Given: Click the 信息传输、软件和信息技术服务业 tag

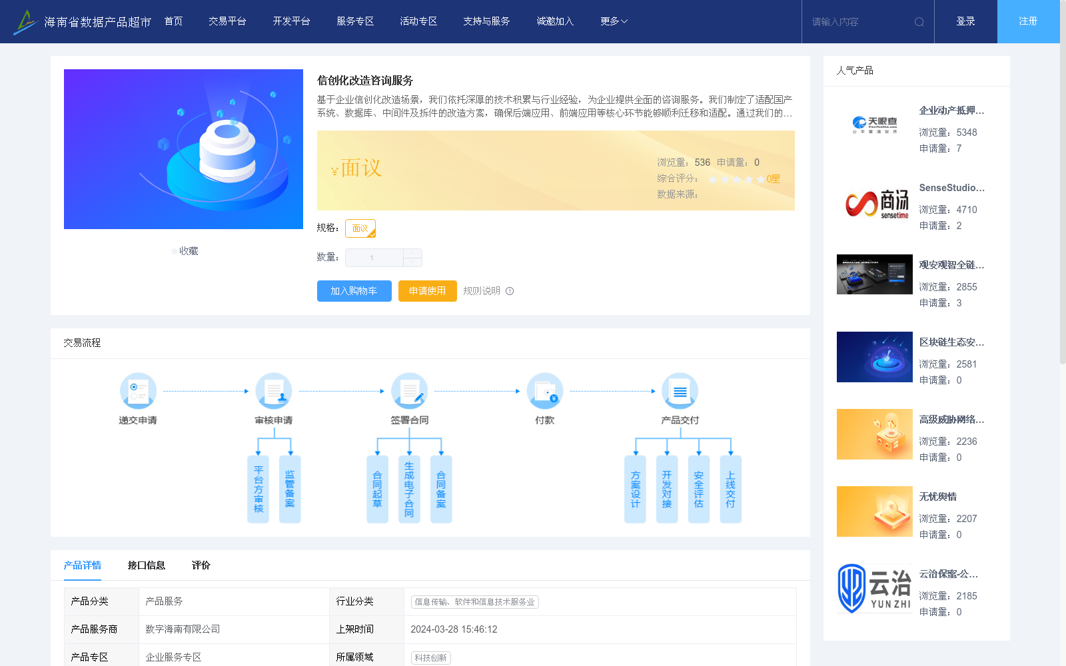Looking at the screenshot, I should point(475,602).
